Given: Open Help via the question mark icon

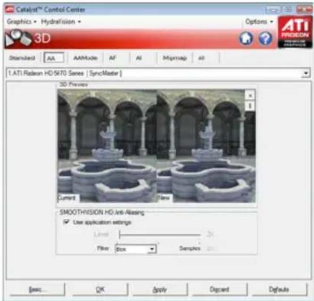Looking at the screenshot, I should pos(265,38).
